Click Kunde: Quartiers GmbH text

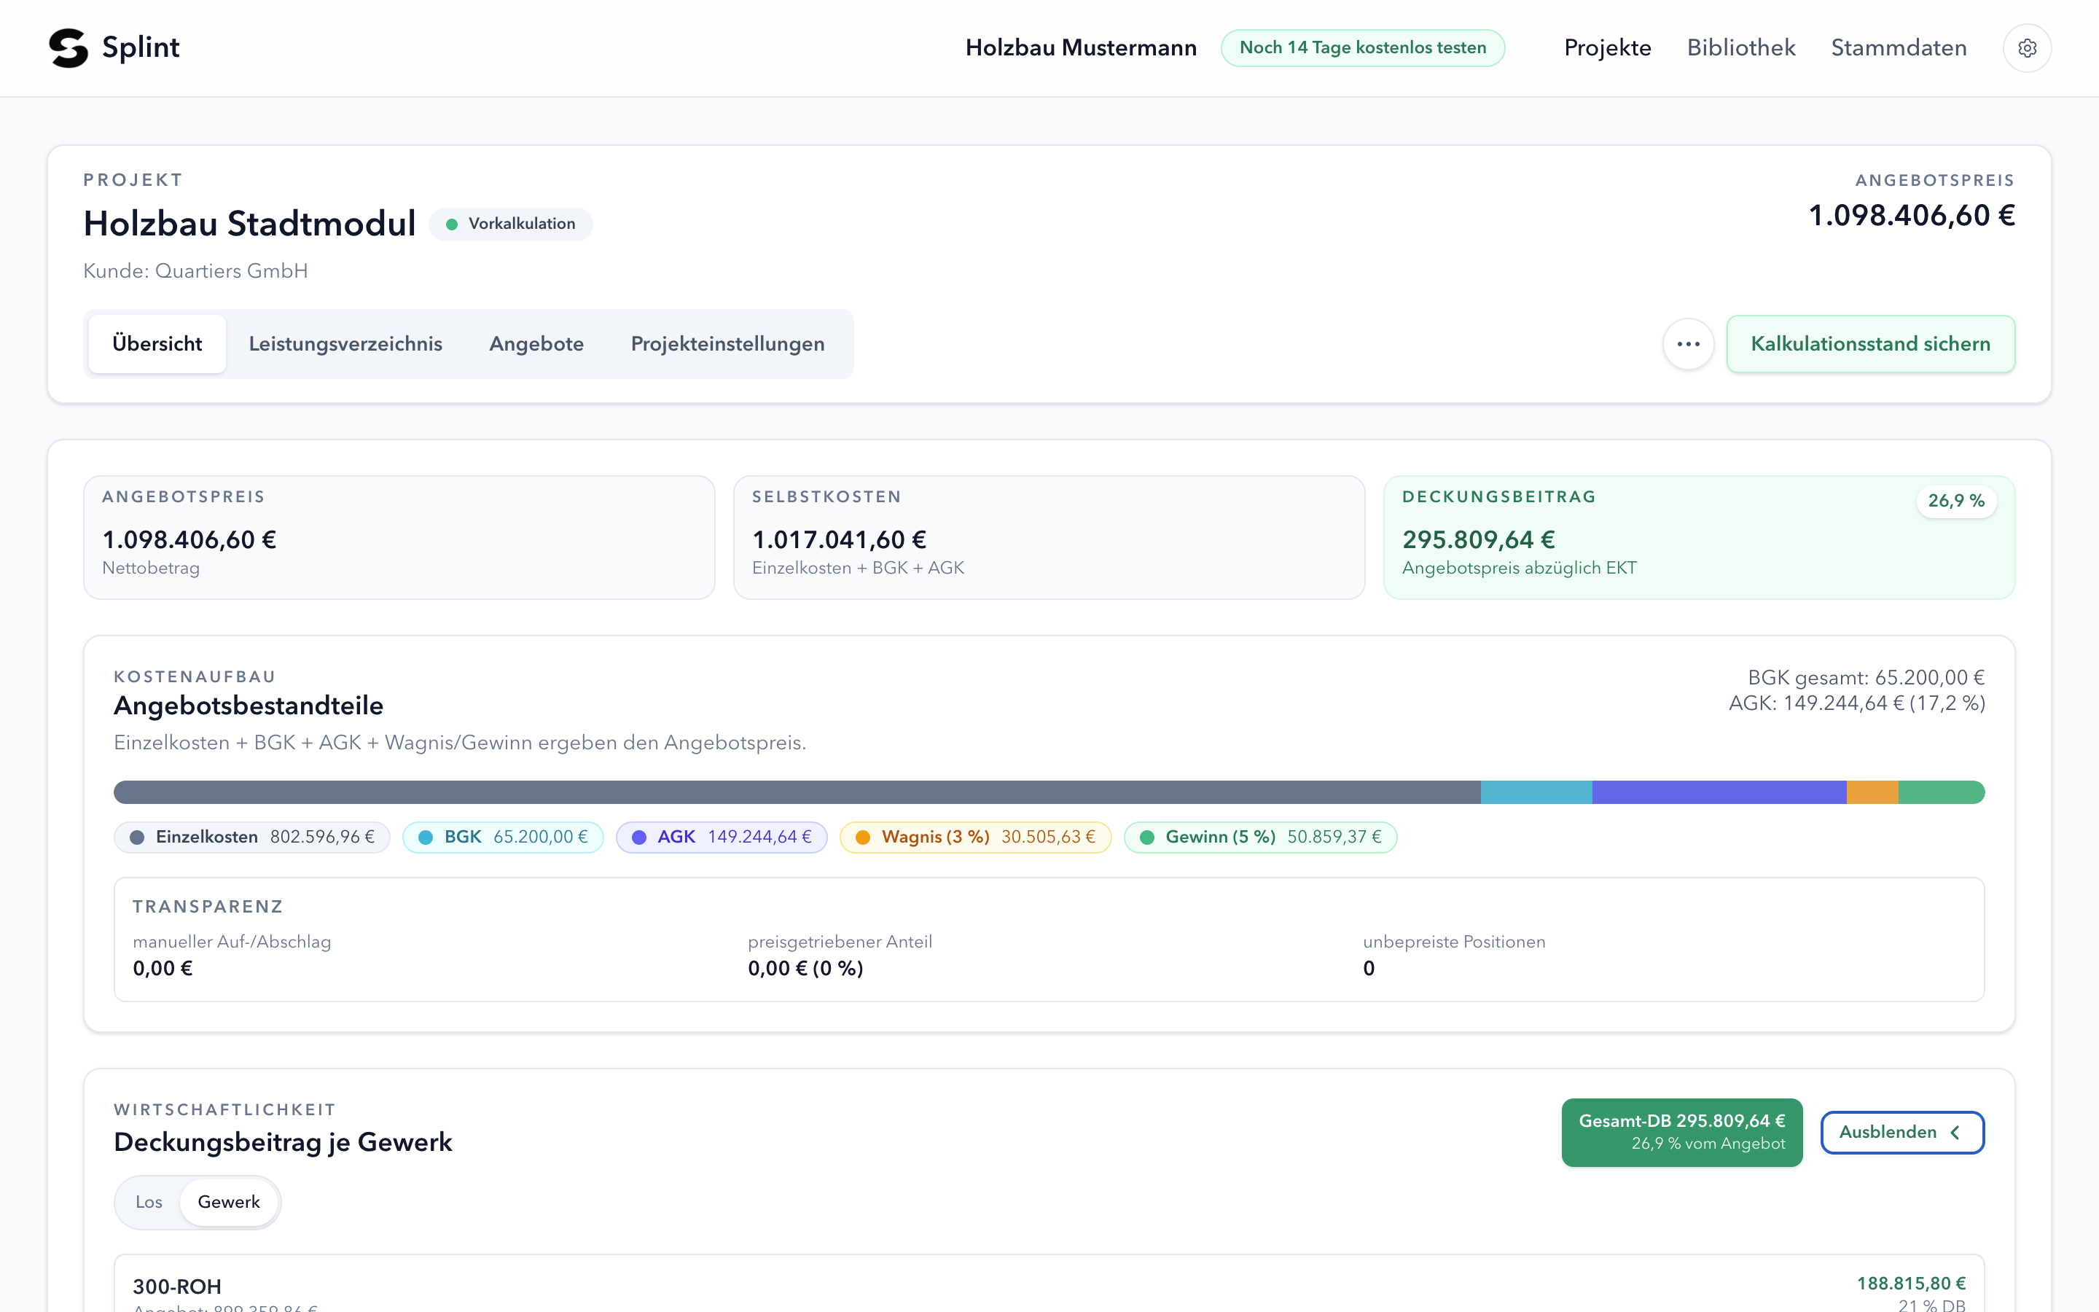pos(195,270)
